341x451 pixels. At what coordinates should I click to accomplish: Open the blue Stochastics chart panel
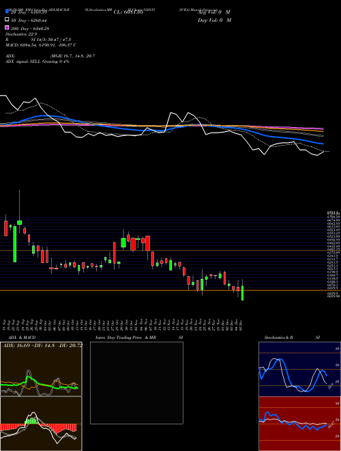point(299,369)
